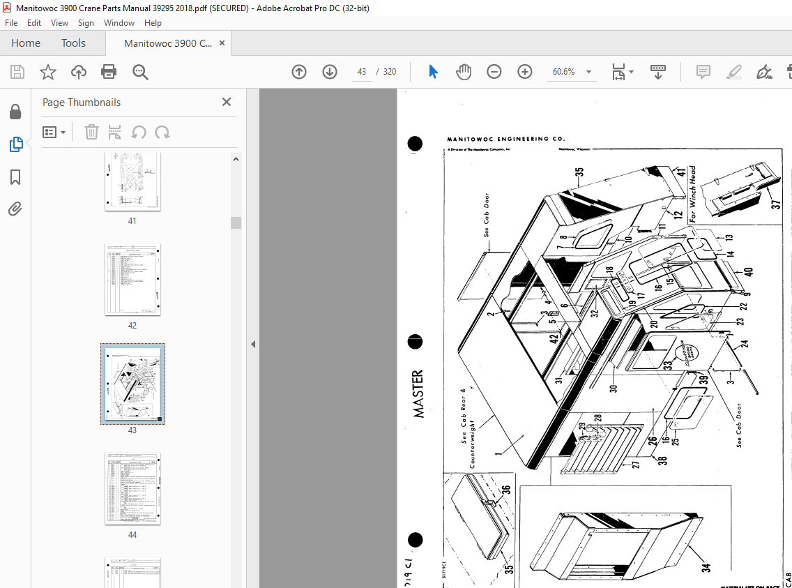Collapse the navigation pane arrow
The image size is (792, 588).
click(x=253, y=345)
